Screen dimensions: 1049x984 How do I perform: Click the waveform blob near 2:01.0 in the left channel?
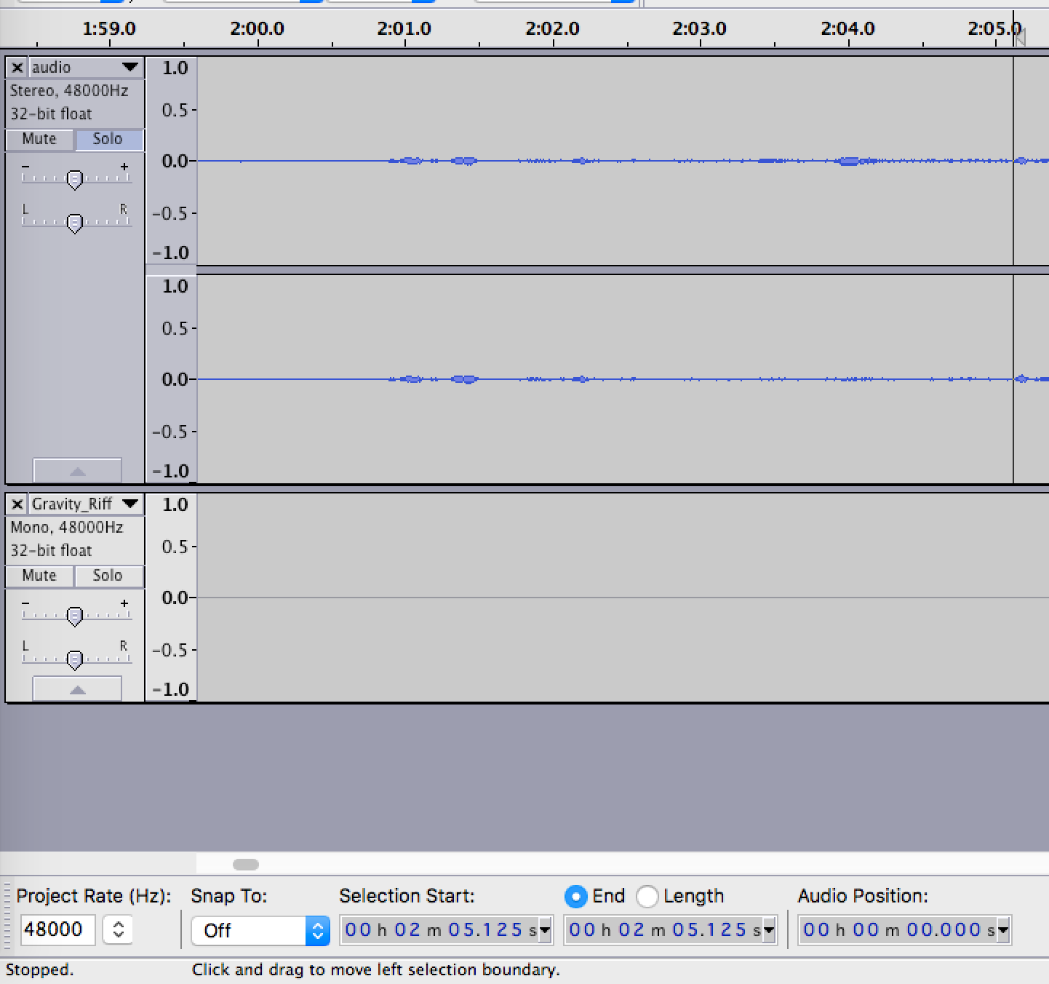click(411, 161)
